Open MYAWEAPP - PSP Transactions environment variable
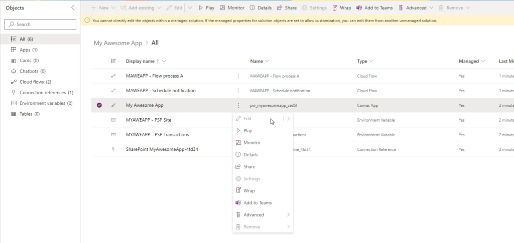Image resolution: width=514 pixels, height=243 pixels. pyautogui.click(x=157, y=135)
